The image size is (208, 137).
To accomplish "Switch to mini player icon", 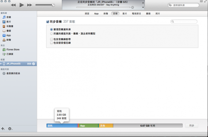I will point(201,1).
